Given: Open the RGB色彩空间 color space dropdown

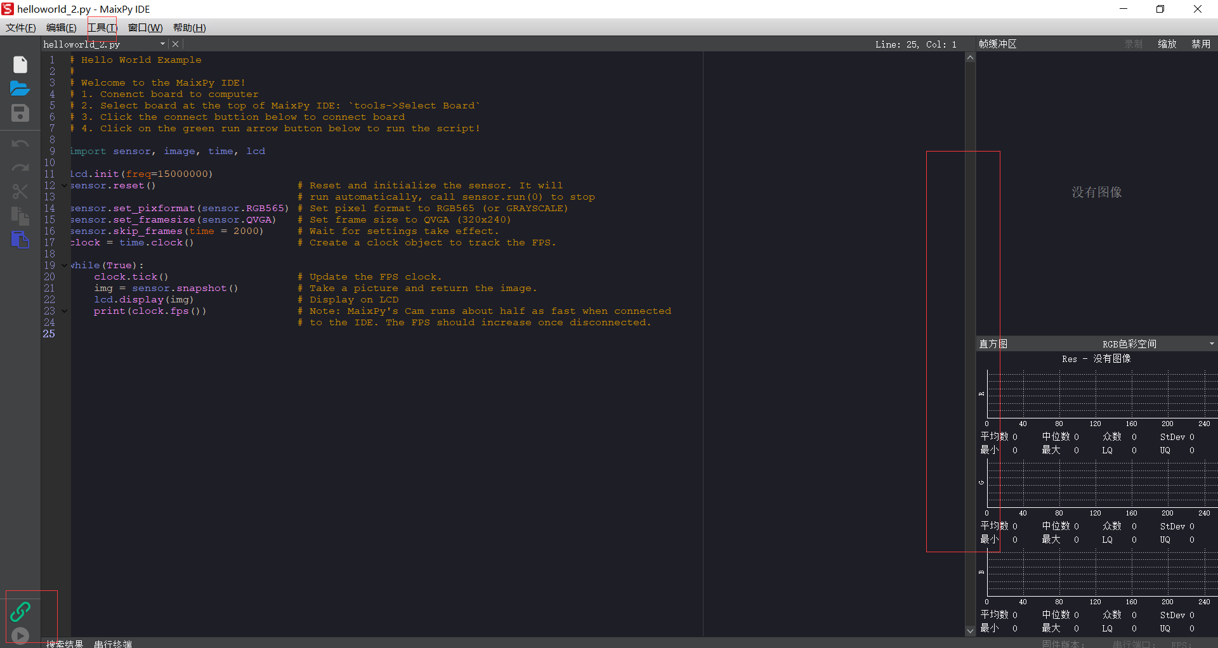Looking at the screenshot, I should [1158, 344].
